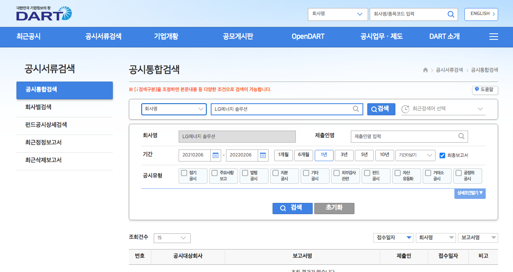Image resolution: width=513 pixels, height=272 pixels.
Task: Open header 회사명 dropdown
Action: [338, 14]
